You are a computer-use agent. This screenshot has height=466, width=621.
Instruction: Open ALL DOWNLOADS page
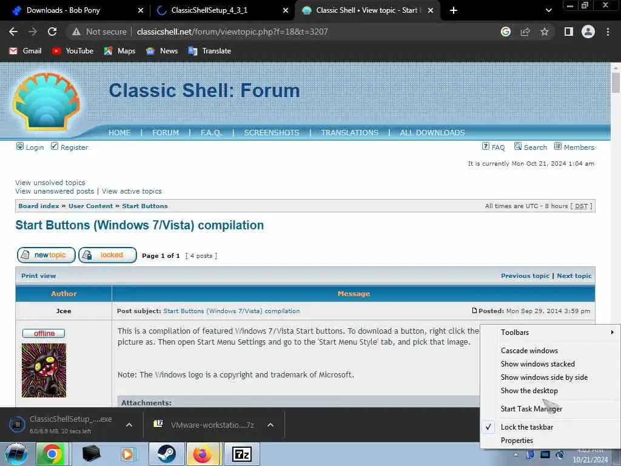(432, 133)
